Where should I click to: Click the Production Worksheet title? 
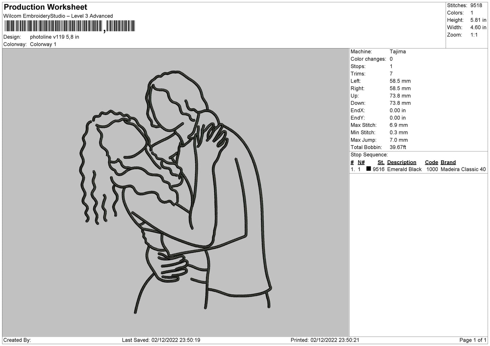[x=45, y=7]
